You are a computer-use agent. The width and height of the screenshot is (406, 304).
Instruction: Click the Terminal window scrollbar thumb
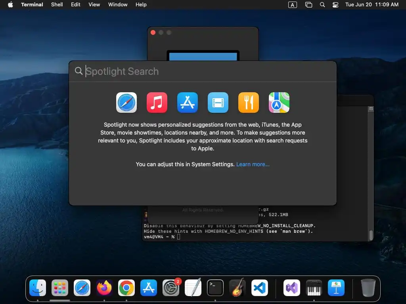(371, 235)
